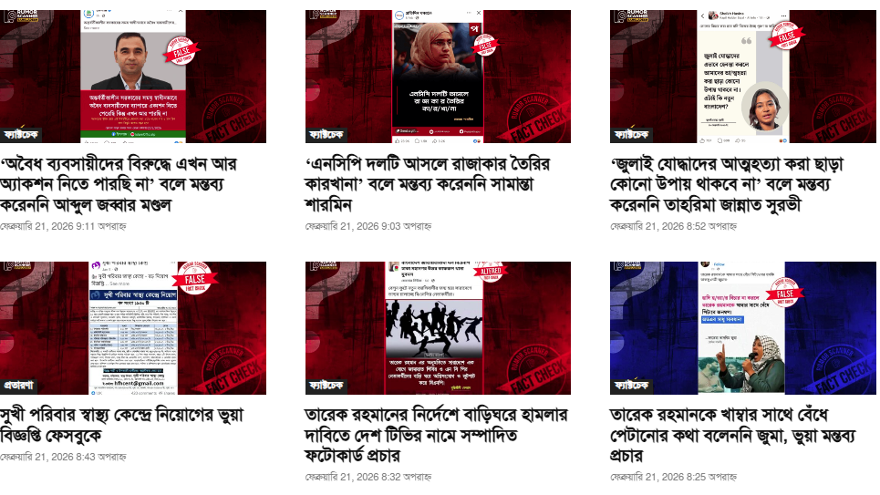Open the Tahrima Jannat Surovi article thumbnail

pos(743,77)
